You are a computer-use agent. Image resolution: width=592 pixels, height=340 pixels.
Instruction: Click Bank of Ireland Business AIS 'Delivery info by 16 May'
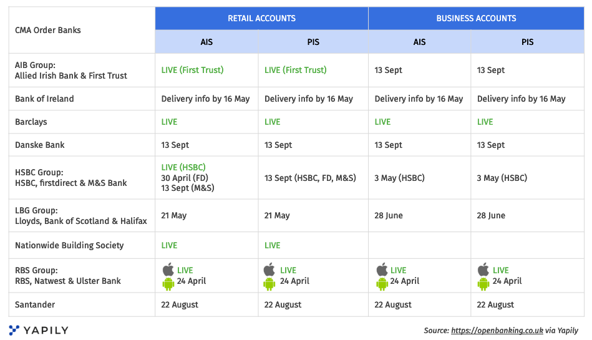tap(419, 99)
